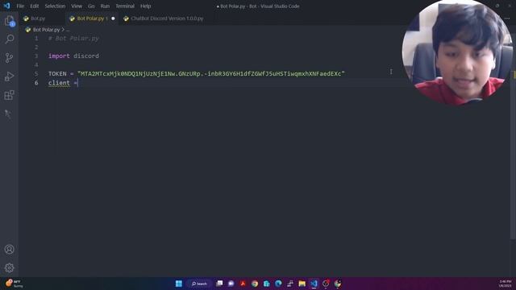Viewport: 516px width, 290px height.
Task: Open the weather widget on taskbar
Action: point(15,284)
